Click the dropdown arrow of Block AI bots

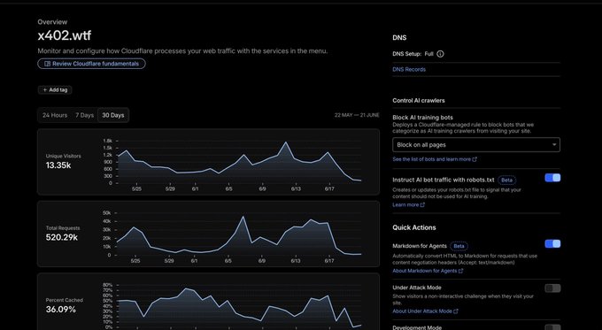[554, 145]
